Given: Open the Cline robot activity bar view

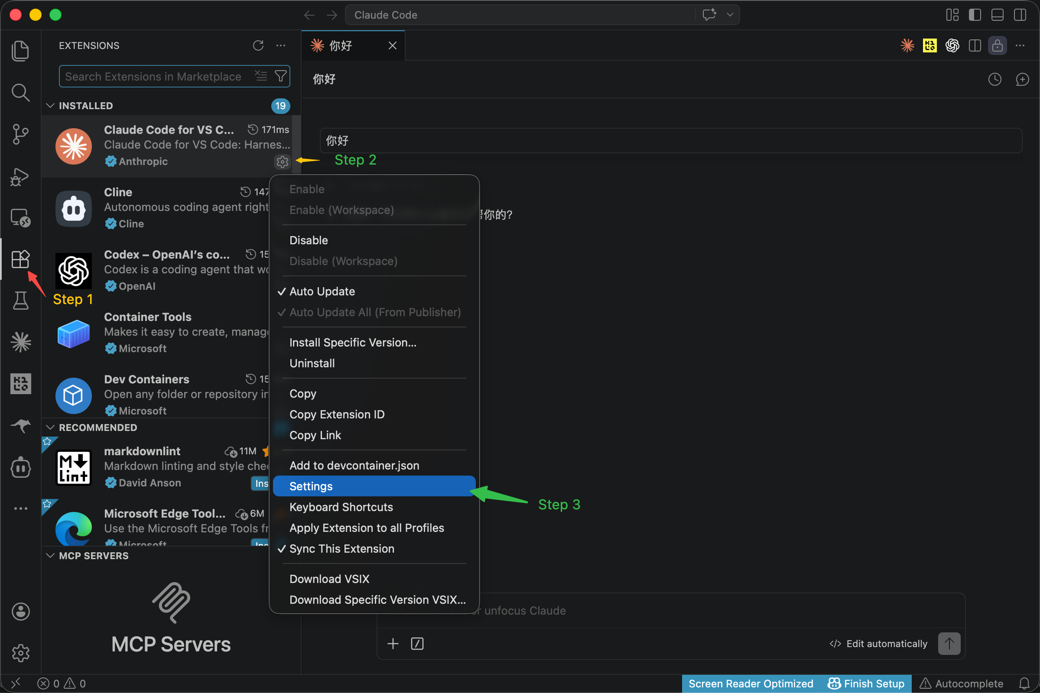Looking at the screenshot, I should pos(20,468).
